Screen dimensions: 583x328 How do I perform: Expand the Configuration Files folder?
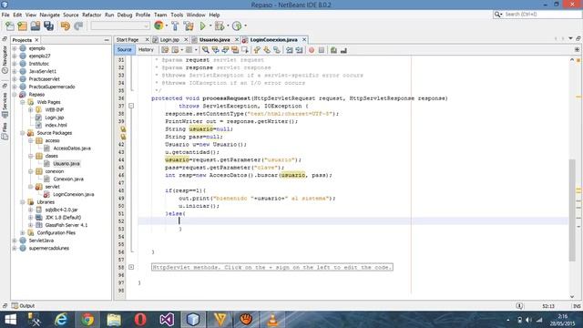(23, 233)
